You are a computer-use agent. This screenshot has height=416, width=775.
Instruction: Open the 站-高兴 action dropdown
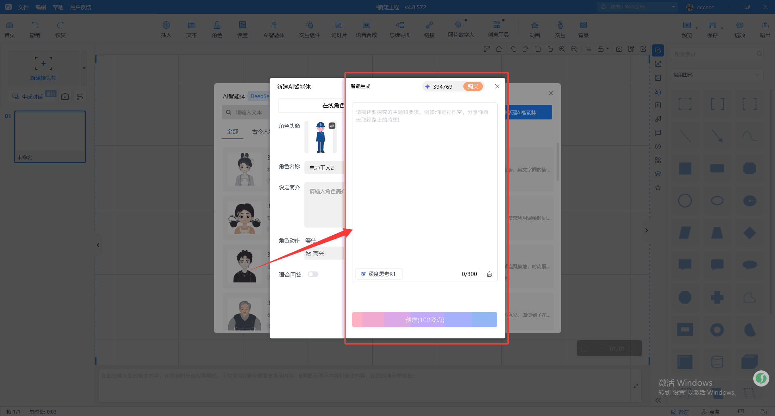[323, 253]
